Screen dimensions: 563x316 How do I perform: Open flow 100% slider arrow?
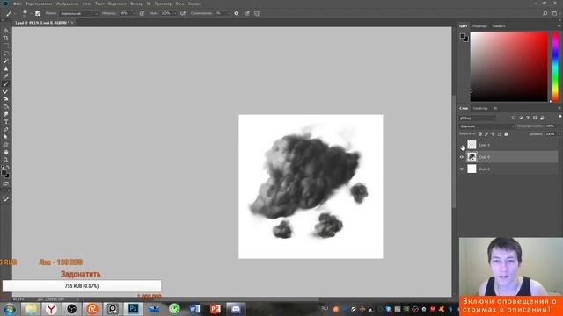[175, 13]
